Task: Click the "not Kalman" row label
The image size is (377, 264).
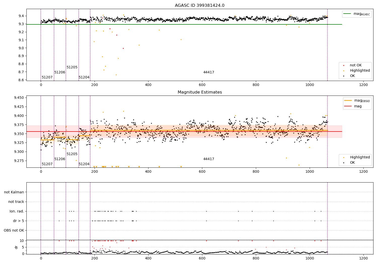Action: click(14, 192)
